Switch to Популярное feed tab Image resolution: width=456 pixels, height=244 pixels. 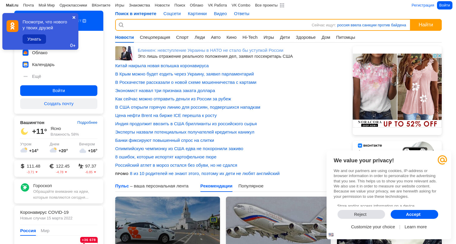pos(251,186)
